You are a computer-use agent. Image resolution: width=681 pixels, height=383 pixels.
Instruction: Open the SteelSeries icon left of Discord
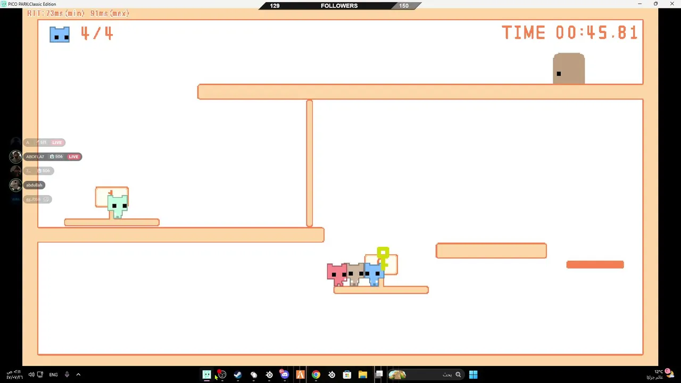tap(269, 374)
